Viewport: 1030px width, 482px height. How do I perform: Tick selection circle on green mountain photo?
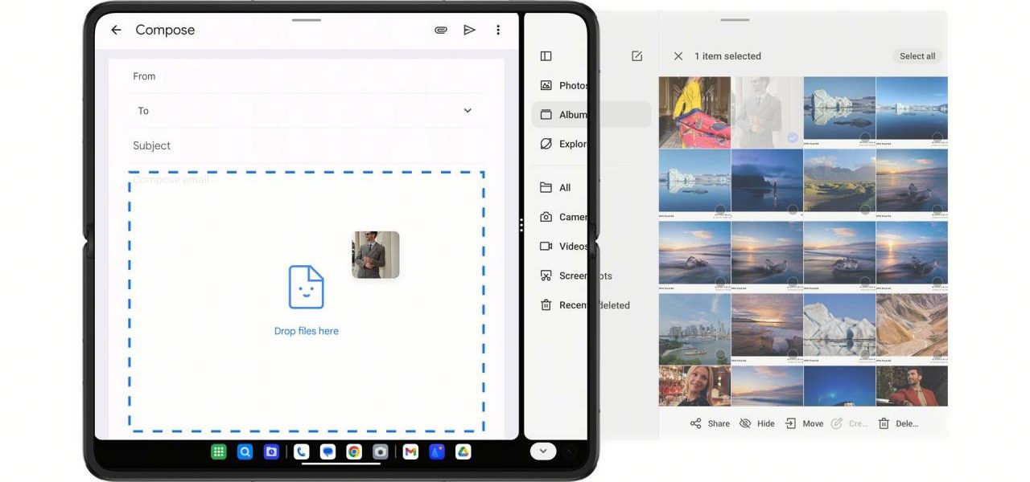pyautogui.click(x=865, y=210)
